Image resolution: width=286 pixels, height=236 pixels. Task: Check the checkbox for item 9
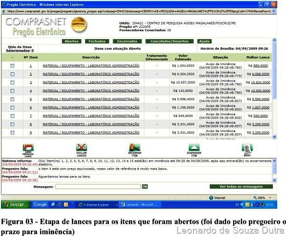pyautogui.click(x=12, y=133)
